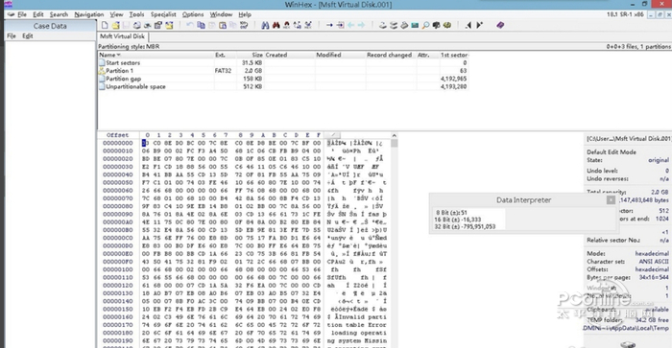The height and width of the screenshot is (348, 672).
Task: Click the Clone disk toolbar icon
Action: (393, 25)
